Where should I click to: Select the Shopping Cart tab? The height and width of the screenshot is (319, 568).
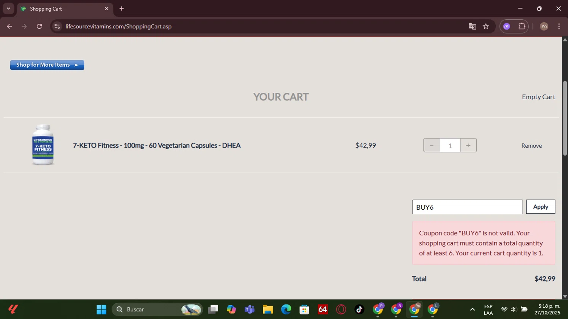pyautogui.click(x=64, y=9)
